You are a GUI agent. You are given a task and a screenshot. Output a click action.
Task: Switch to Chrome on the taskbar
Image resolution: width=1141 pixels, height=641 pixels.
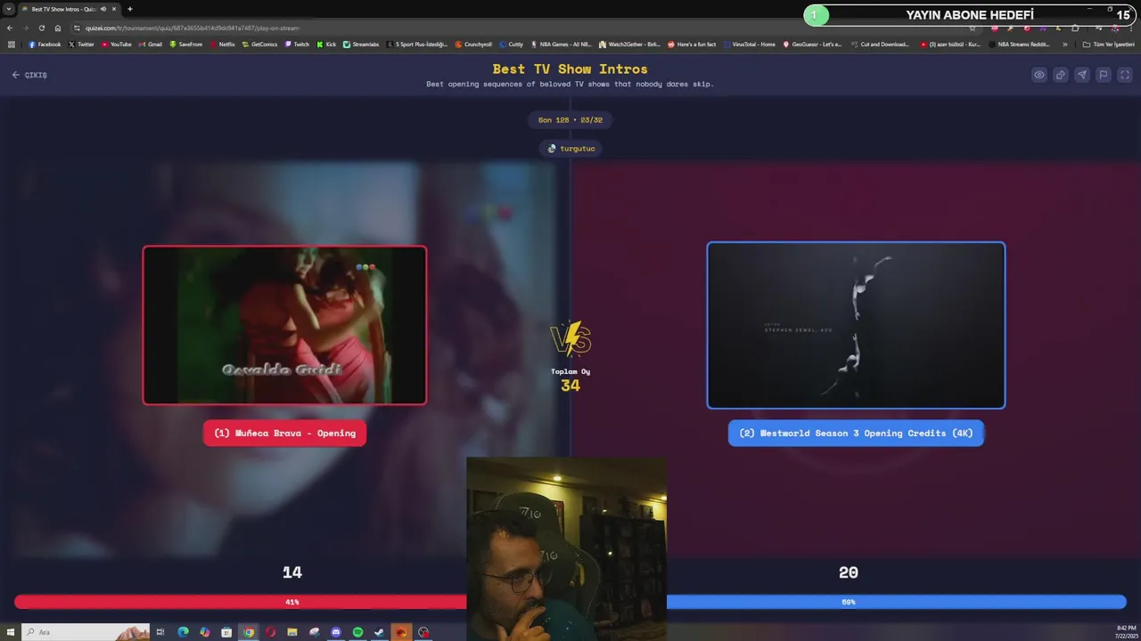pos(249,632)
